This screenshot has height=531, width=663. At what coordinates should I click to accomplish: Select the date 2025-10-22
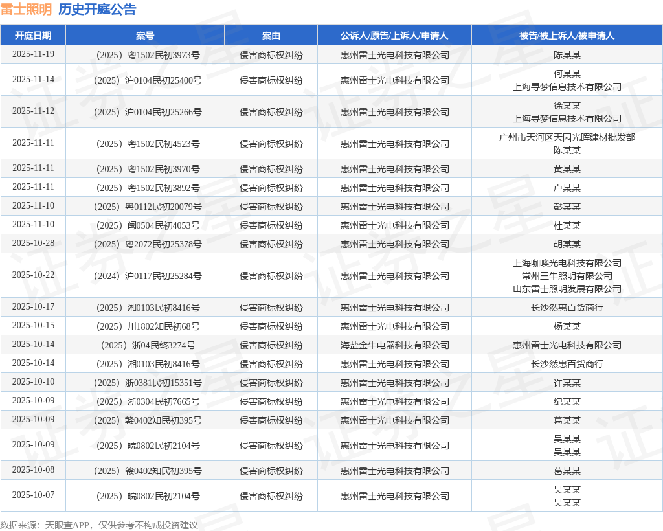tap(33, 275)
